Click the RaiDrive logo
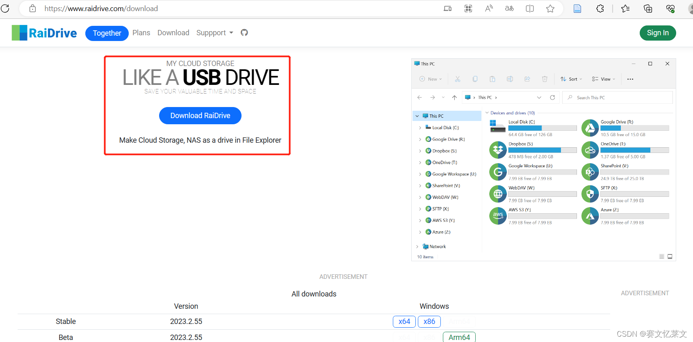The image size is (693, 342). point(44,33)
